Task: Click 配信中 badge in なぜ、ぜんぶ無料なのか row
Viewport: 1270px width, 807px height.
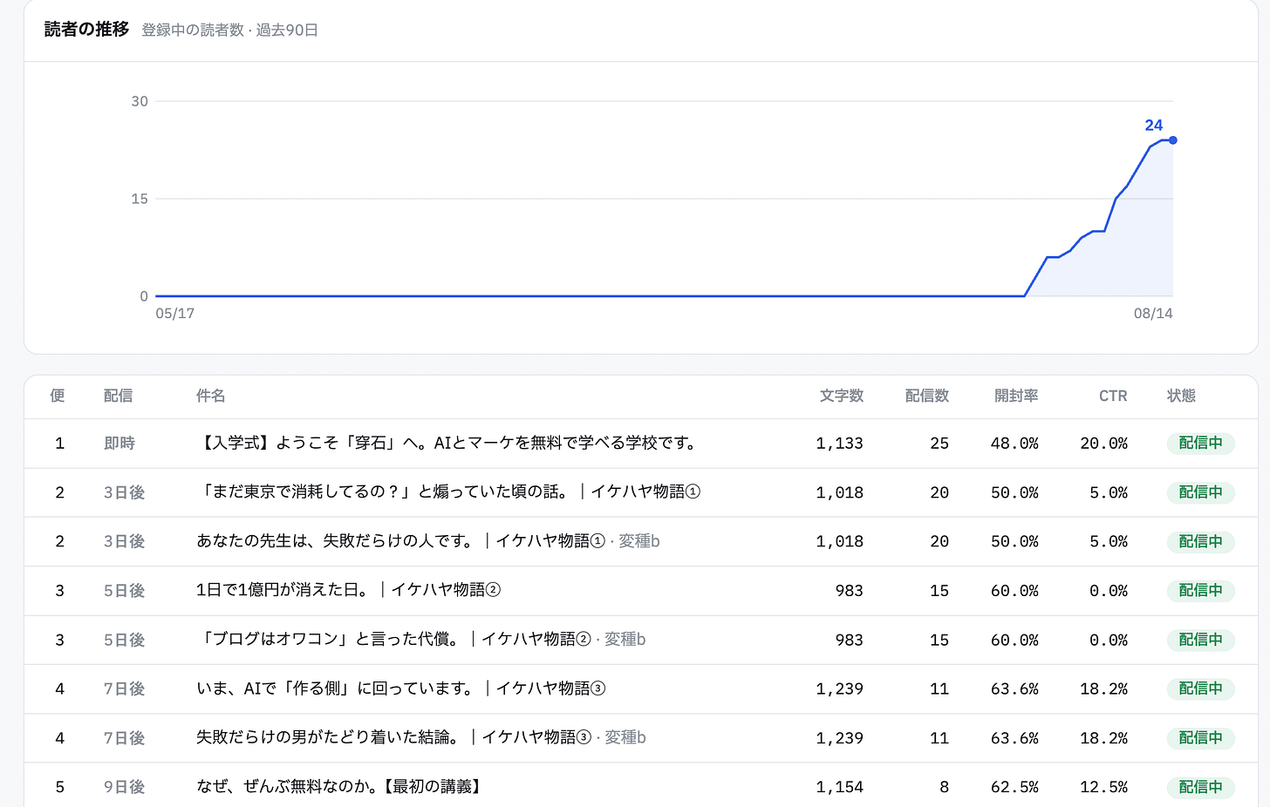Action: [x=1200, y=787]
